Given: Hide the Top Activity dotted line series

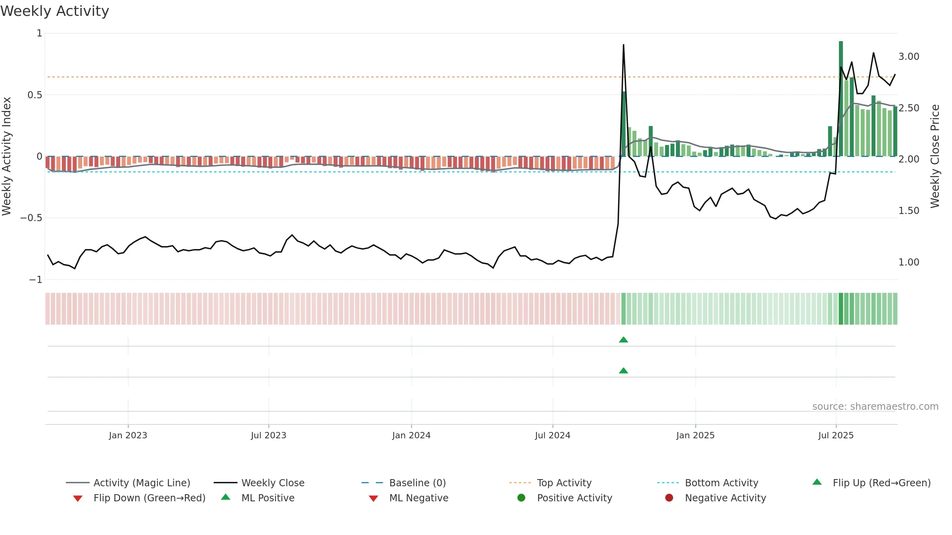Looking at the screenshot, I should [x=550, y=483].
